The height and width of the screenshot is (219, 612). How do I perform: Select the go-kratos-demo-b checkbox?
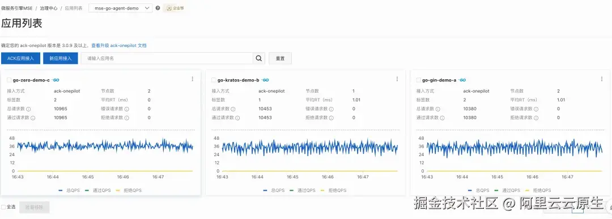point(214,80)
